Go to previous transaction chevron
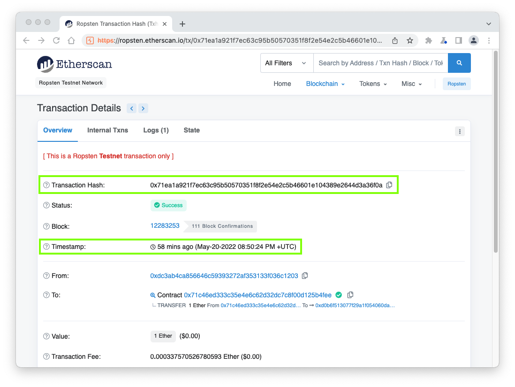This screenshot has width=515, height=387. (132, 108)
